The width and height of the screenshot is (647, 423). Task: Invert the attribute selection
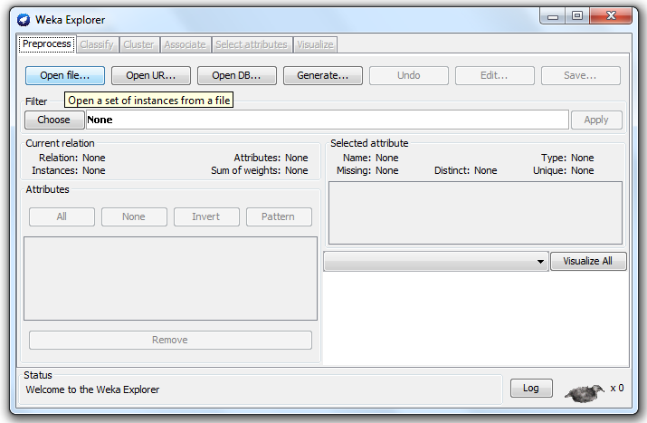[206, 216]
